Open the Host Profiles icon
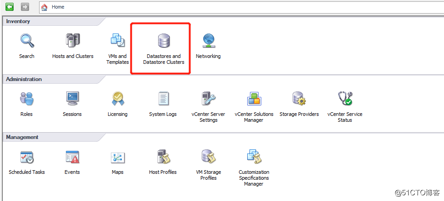 click(164, 157)
